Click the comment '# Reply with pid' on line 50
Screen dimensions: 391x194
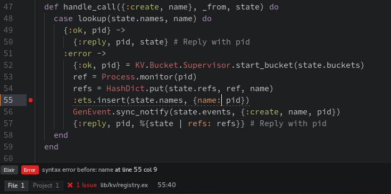pos(212,42)
